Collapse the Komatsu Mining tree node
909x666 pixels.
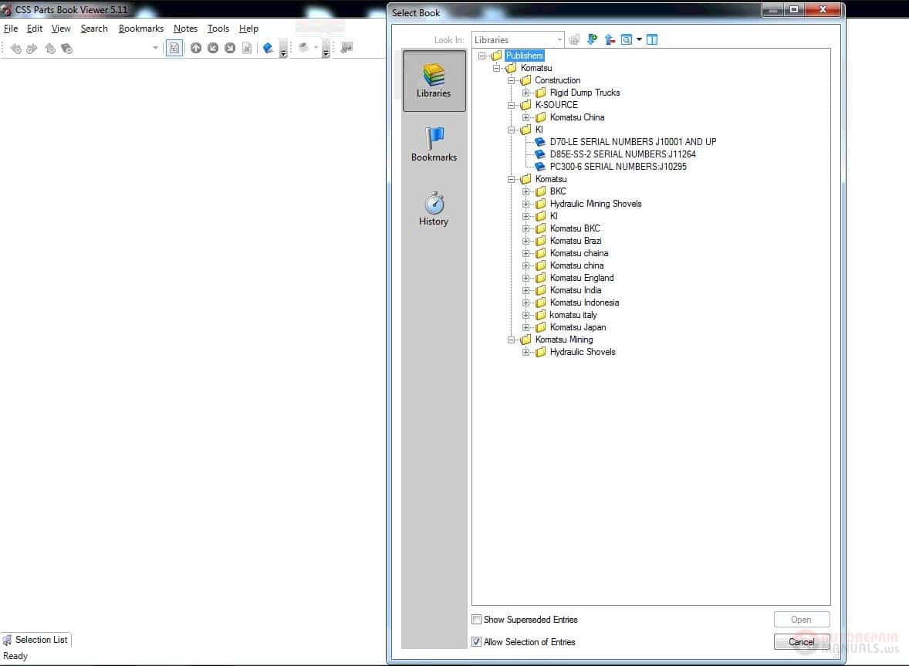pyautogui.click(x=512, y=340)
